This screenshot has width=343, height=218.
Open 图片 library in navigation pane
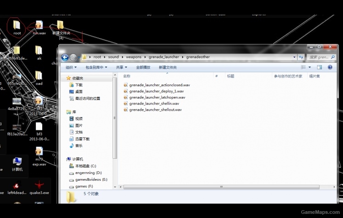[79, 125]
